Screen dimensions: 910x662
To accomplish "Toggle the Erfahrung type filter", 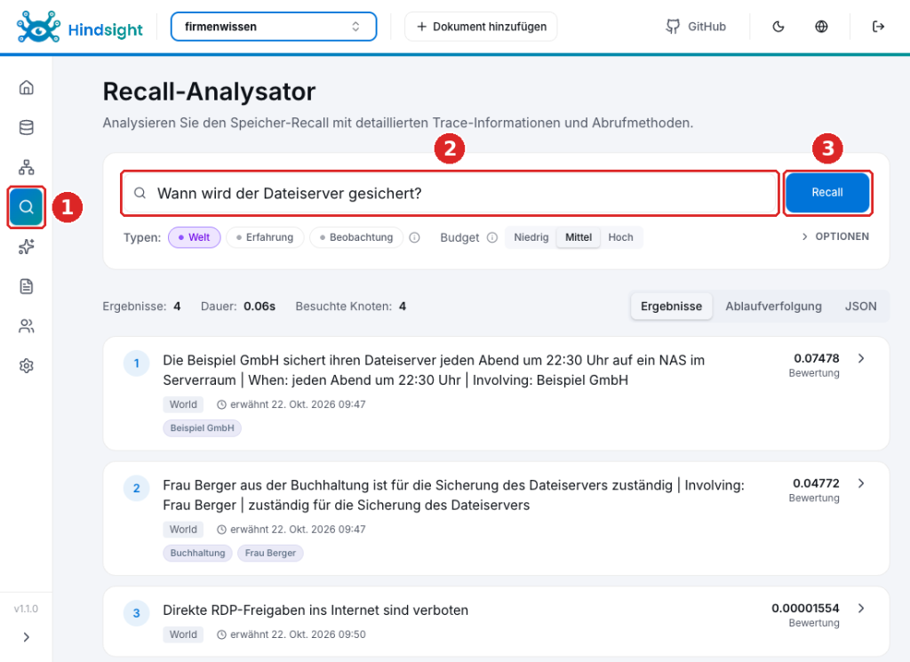I will (265, 237).
